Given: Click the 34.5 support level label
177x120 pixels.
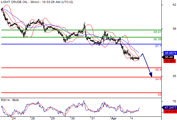Looking at the screenshot, I should [158, 79].
